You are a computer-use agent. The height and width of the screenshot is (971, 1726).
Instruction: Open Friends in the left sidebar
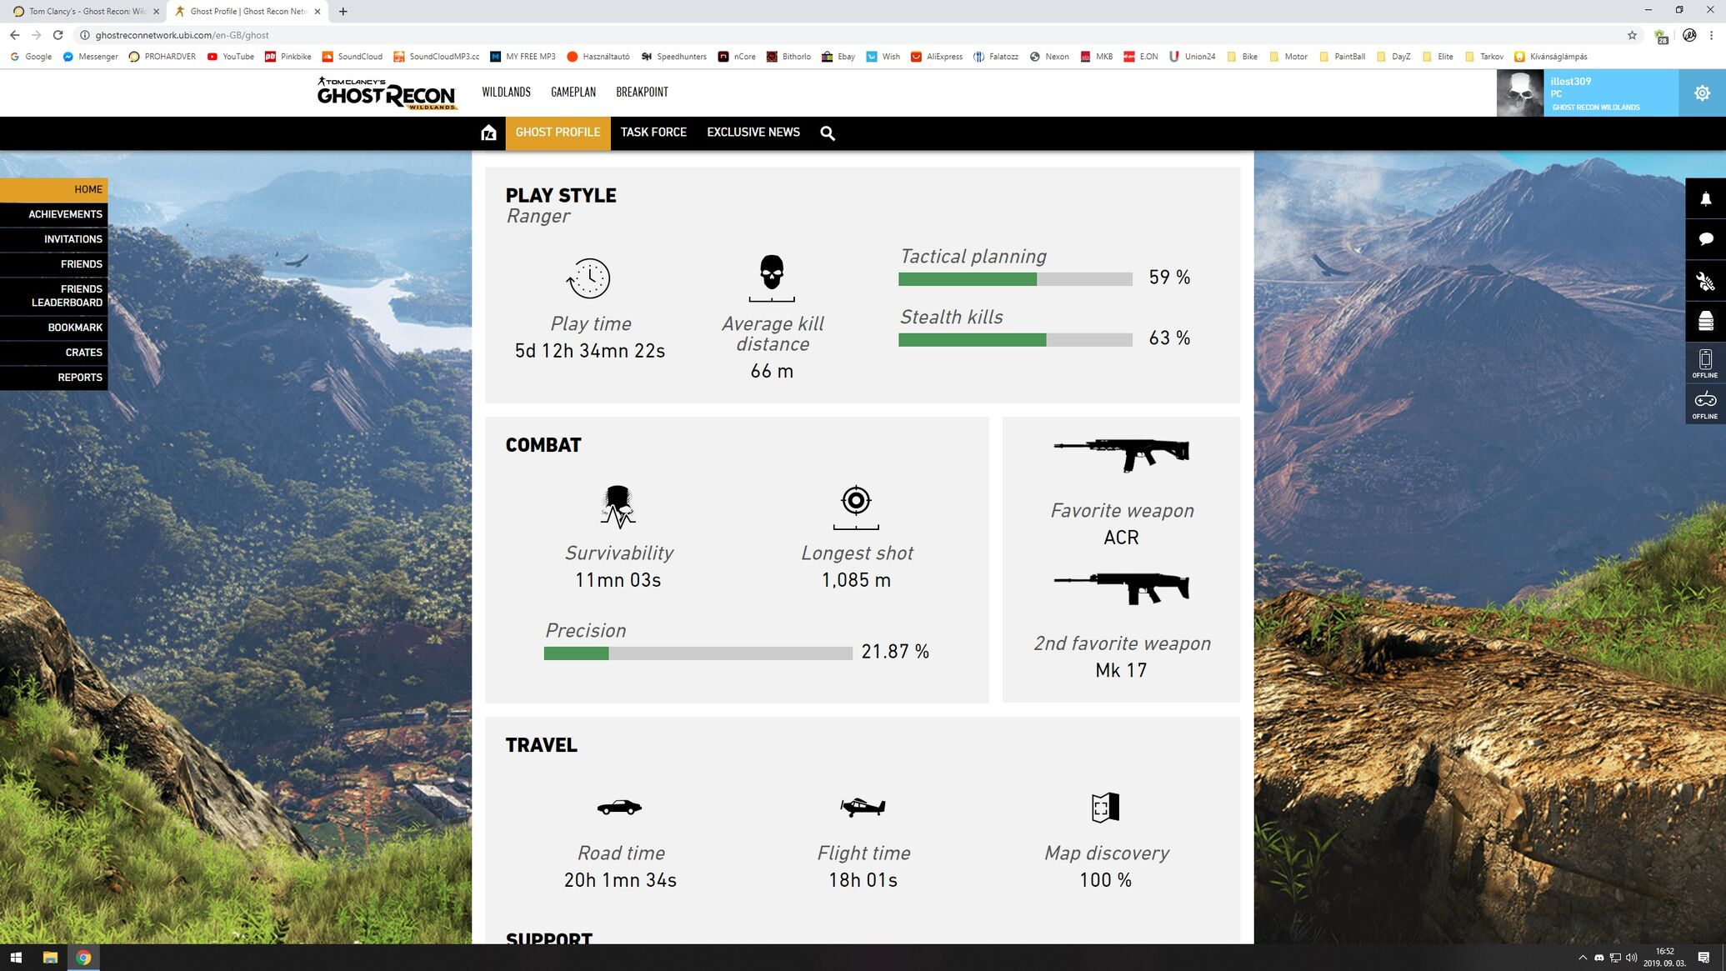point(53,264)
